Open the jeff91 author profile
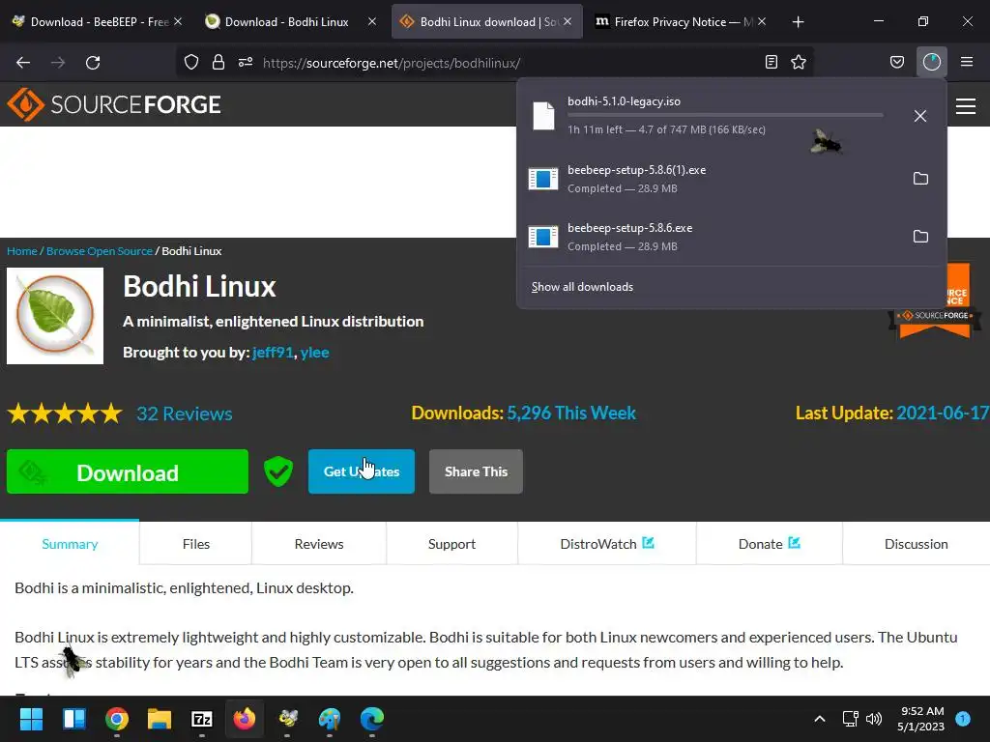990x742 pixels. [273, 353]
